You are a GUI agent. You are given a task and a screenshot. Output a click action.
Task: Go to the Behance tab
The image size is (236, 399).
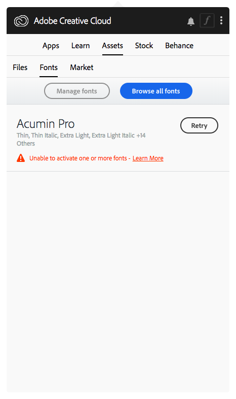(x=179, y=46)
